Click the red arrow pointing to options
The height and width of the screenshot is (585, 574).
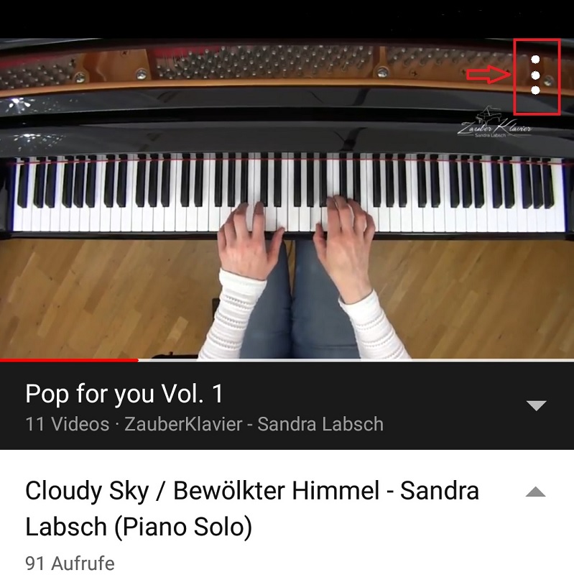489,74
